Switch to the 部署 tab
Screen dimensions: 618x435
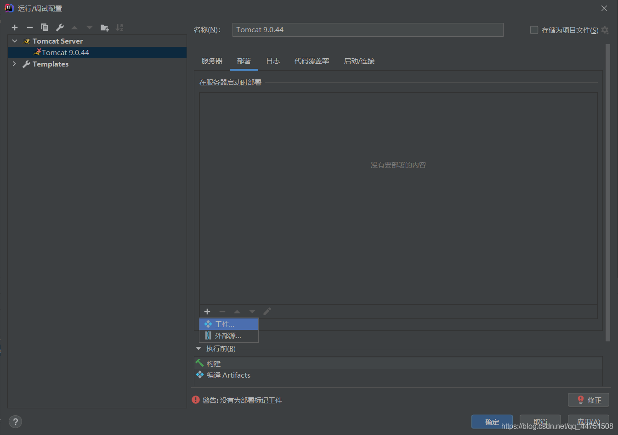(244, 61)
